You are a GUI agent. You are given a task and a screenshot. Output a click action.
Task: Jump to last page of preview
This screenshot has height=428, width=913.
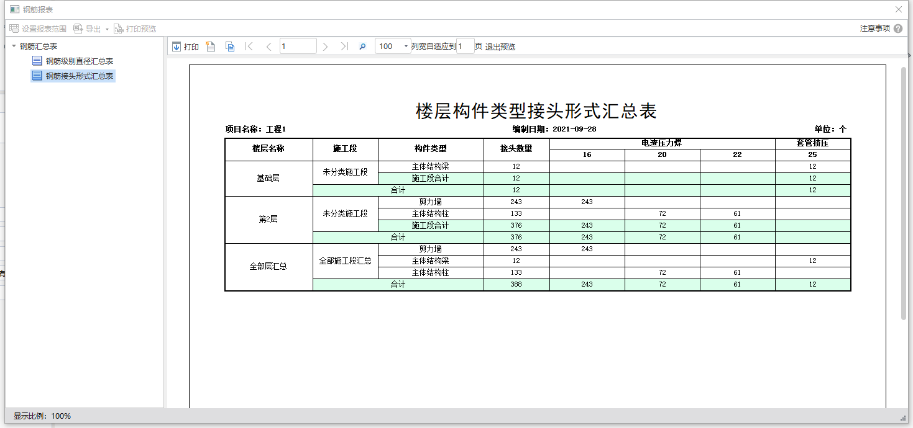pyautogui.click(x=344, y=47)
